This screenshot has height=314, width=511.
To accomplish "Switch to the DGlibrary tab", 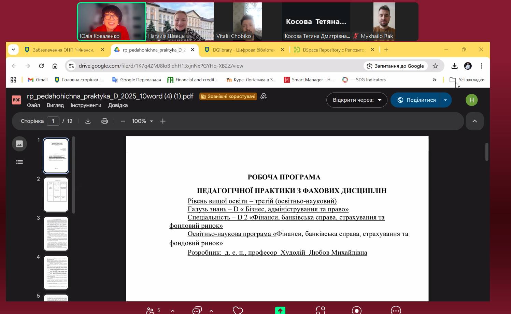I will (x=244, y=50).
